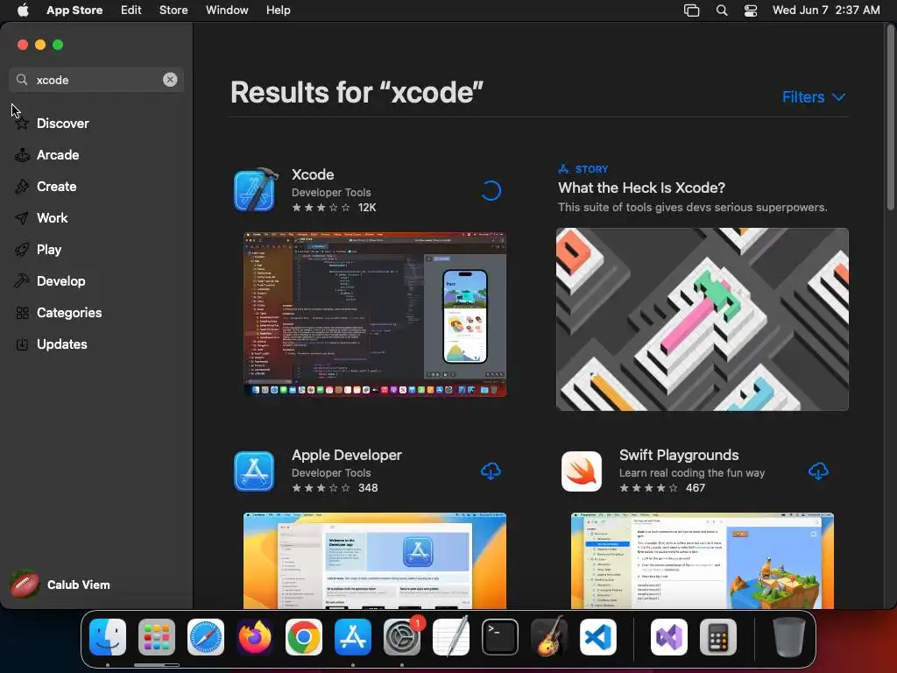Screen dimensions: 897x673
Task: Open System Settings from the dock
Action: tap(401, 637)
